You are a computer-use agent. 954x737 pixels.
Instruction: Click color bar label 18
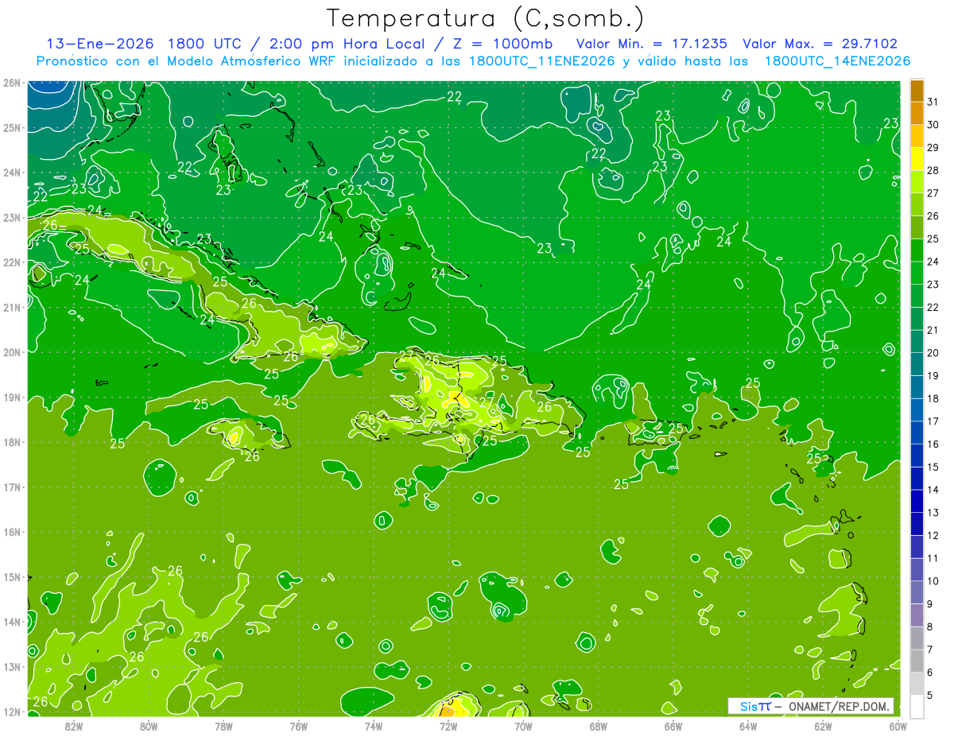pyautogui.click(x=933, y=398)
